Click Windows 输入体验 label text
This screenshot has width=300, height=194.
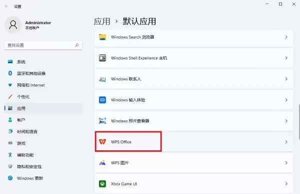128,100
